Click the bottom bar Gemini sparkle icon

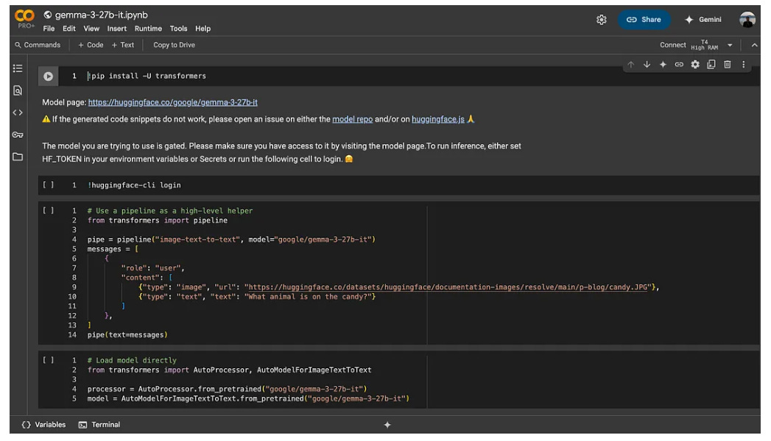pos(387,425)
